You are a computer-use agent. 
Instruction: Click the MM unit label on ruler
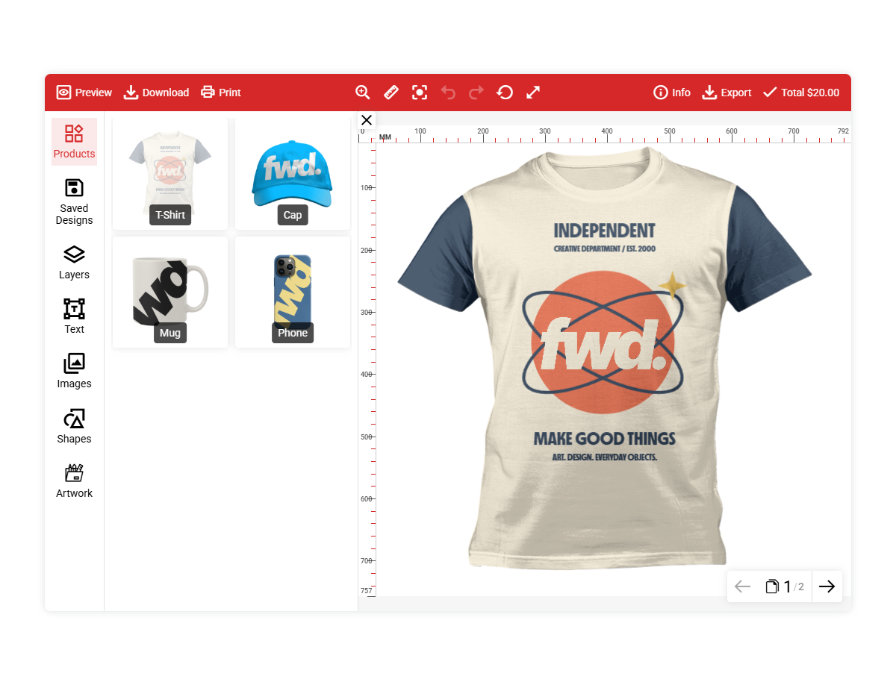pos(385,137)
